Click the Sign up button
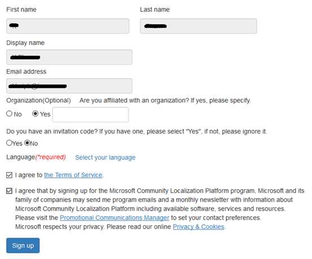The width and height of the screenshot is (312, 259). point(23,245)
